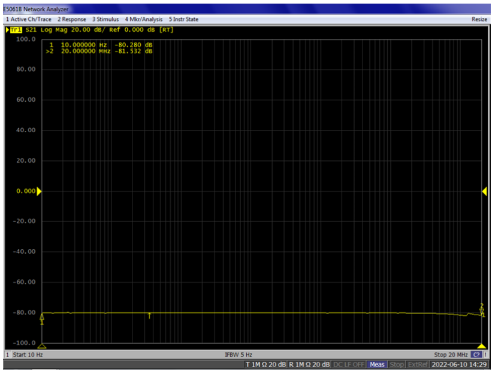The image size is (498, 375).
Task: Open the 5 Instr State menu
Action: coord(183,19)
